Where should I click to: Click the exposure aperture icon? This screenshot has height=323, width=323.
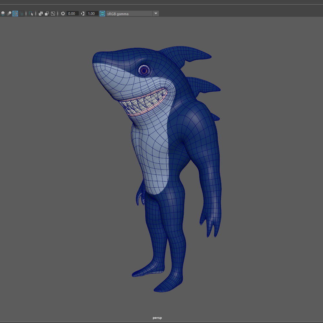(x=63, y=14)
